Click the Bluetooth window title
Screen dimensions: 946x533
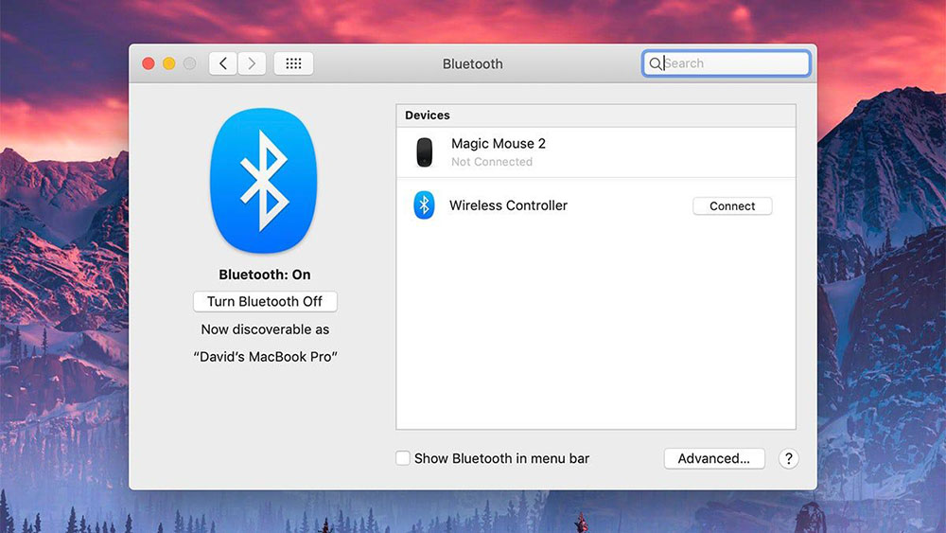[473, 63]
